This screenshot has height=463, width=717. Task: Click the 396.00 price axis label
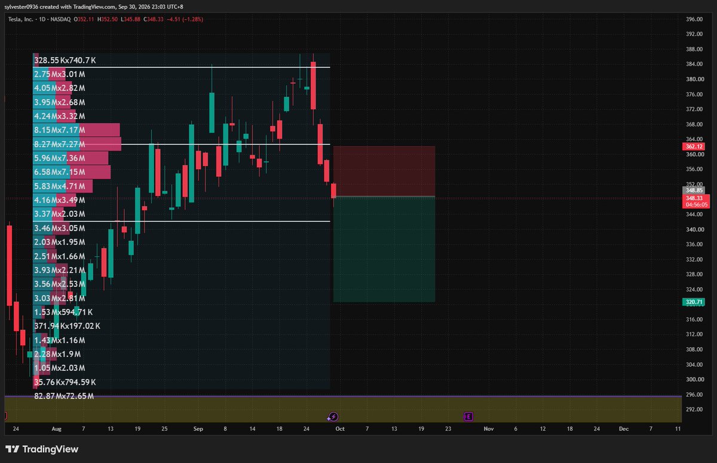[x=694, y=19]
